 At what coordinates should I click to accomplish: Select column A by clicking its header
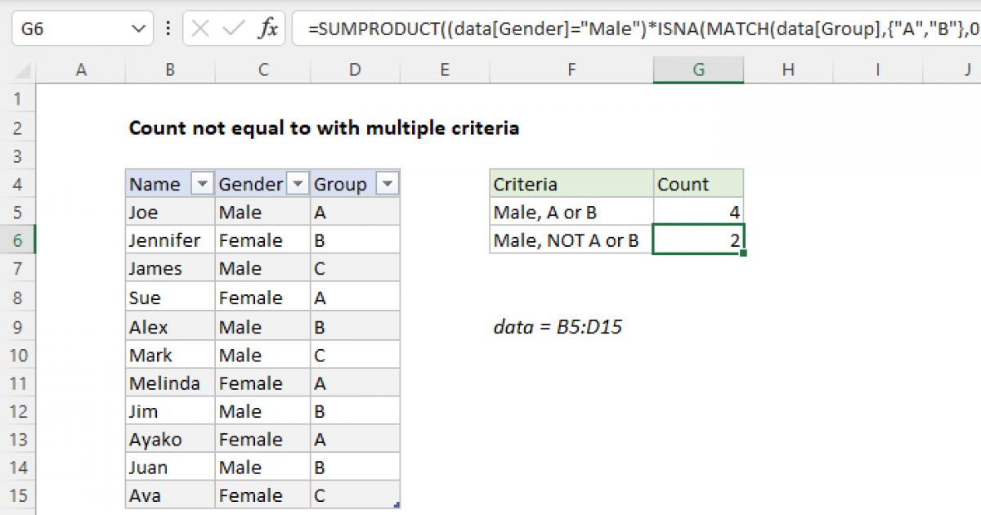pos(81,69)
